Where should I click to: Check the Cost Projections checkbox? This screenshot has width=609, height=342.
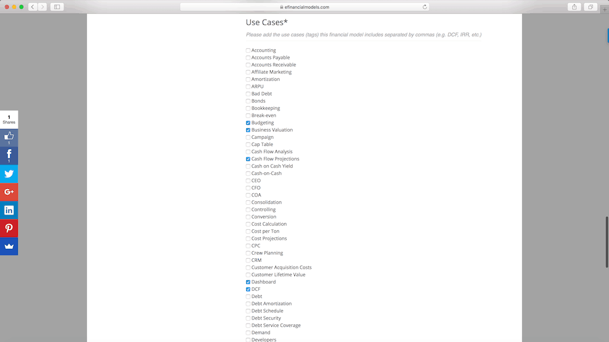tap(248, 239)
